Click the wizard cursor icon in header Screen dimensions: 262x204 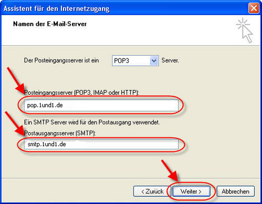(x=245, y=31)
